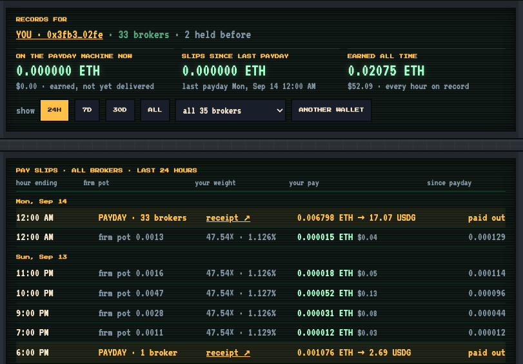523x364 pixels.
Task: Click 47.54X · 1.129% weight value
Action: tap(241, 333)
